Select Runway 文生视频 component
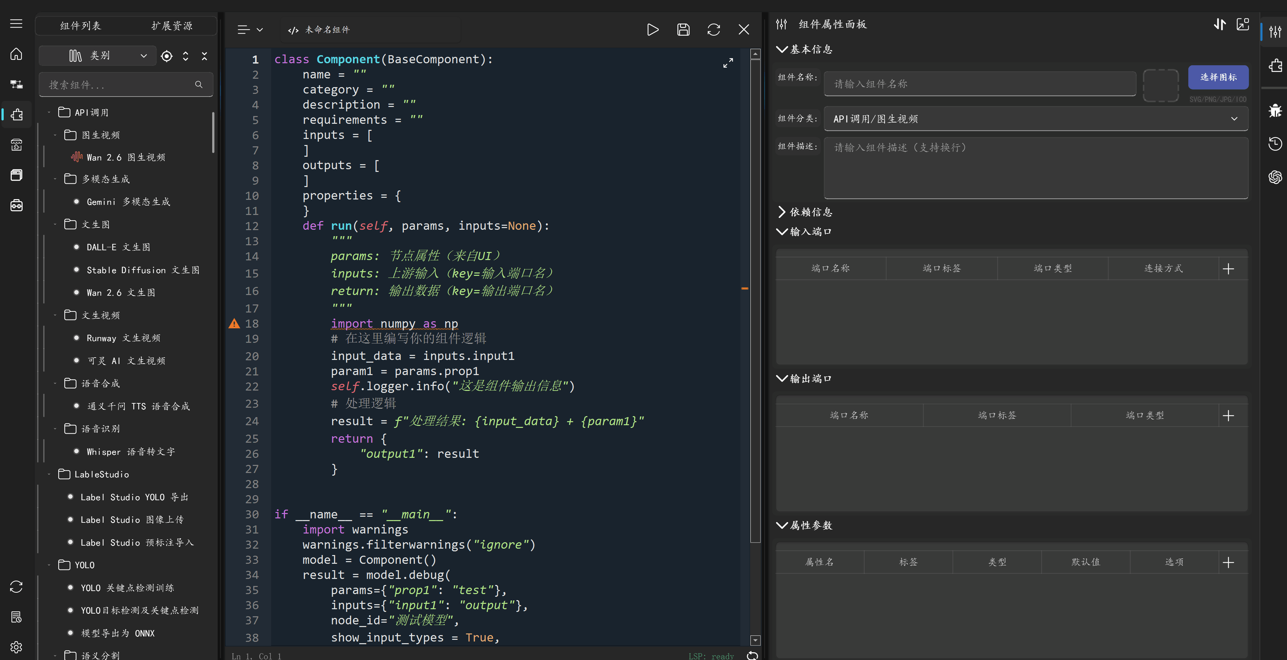The image size is (1287, 660). pos(123,338)
